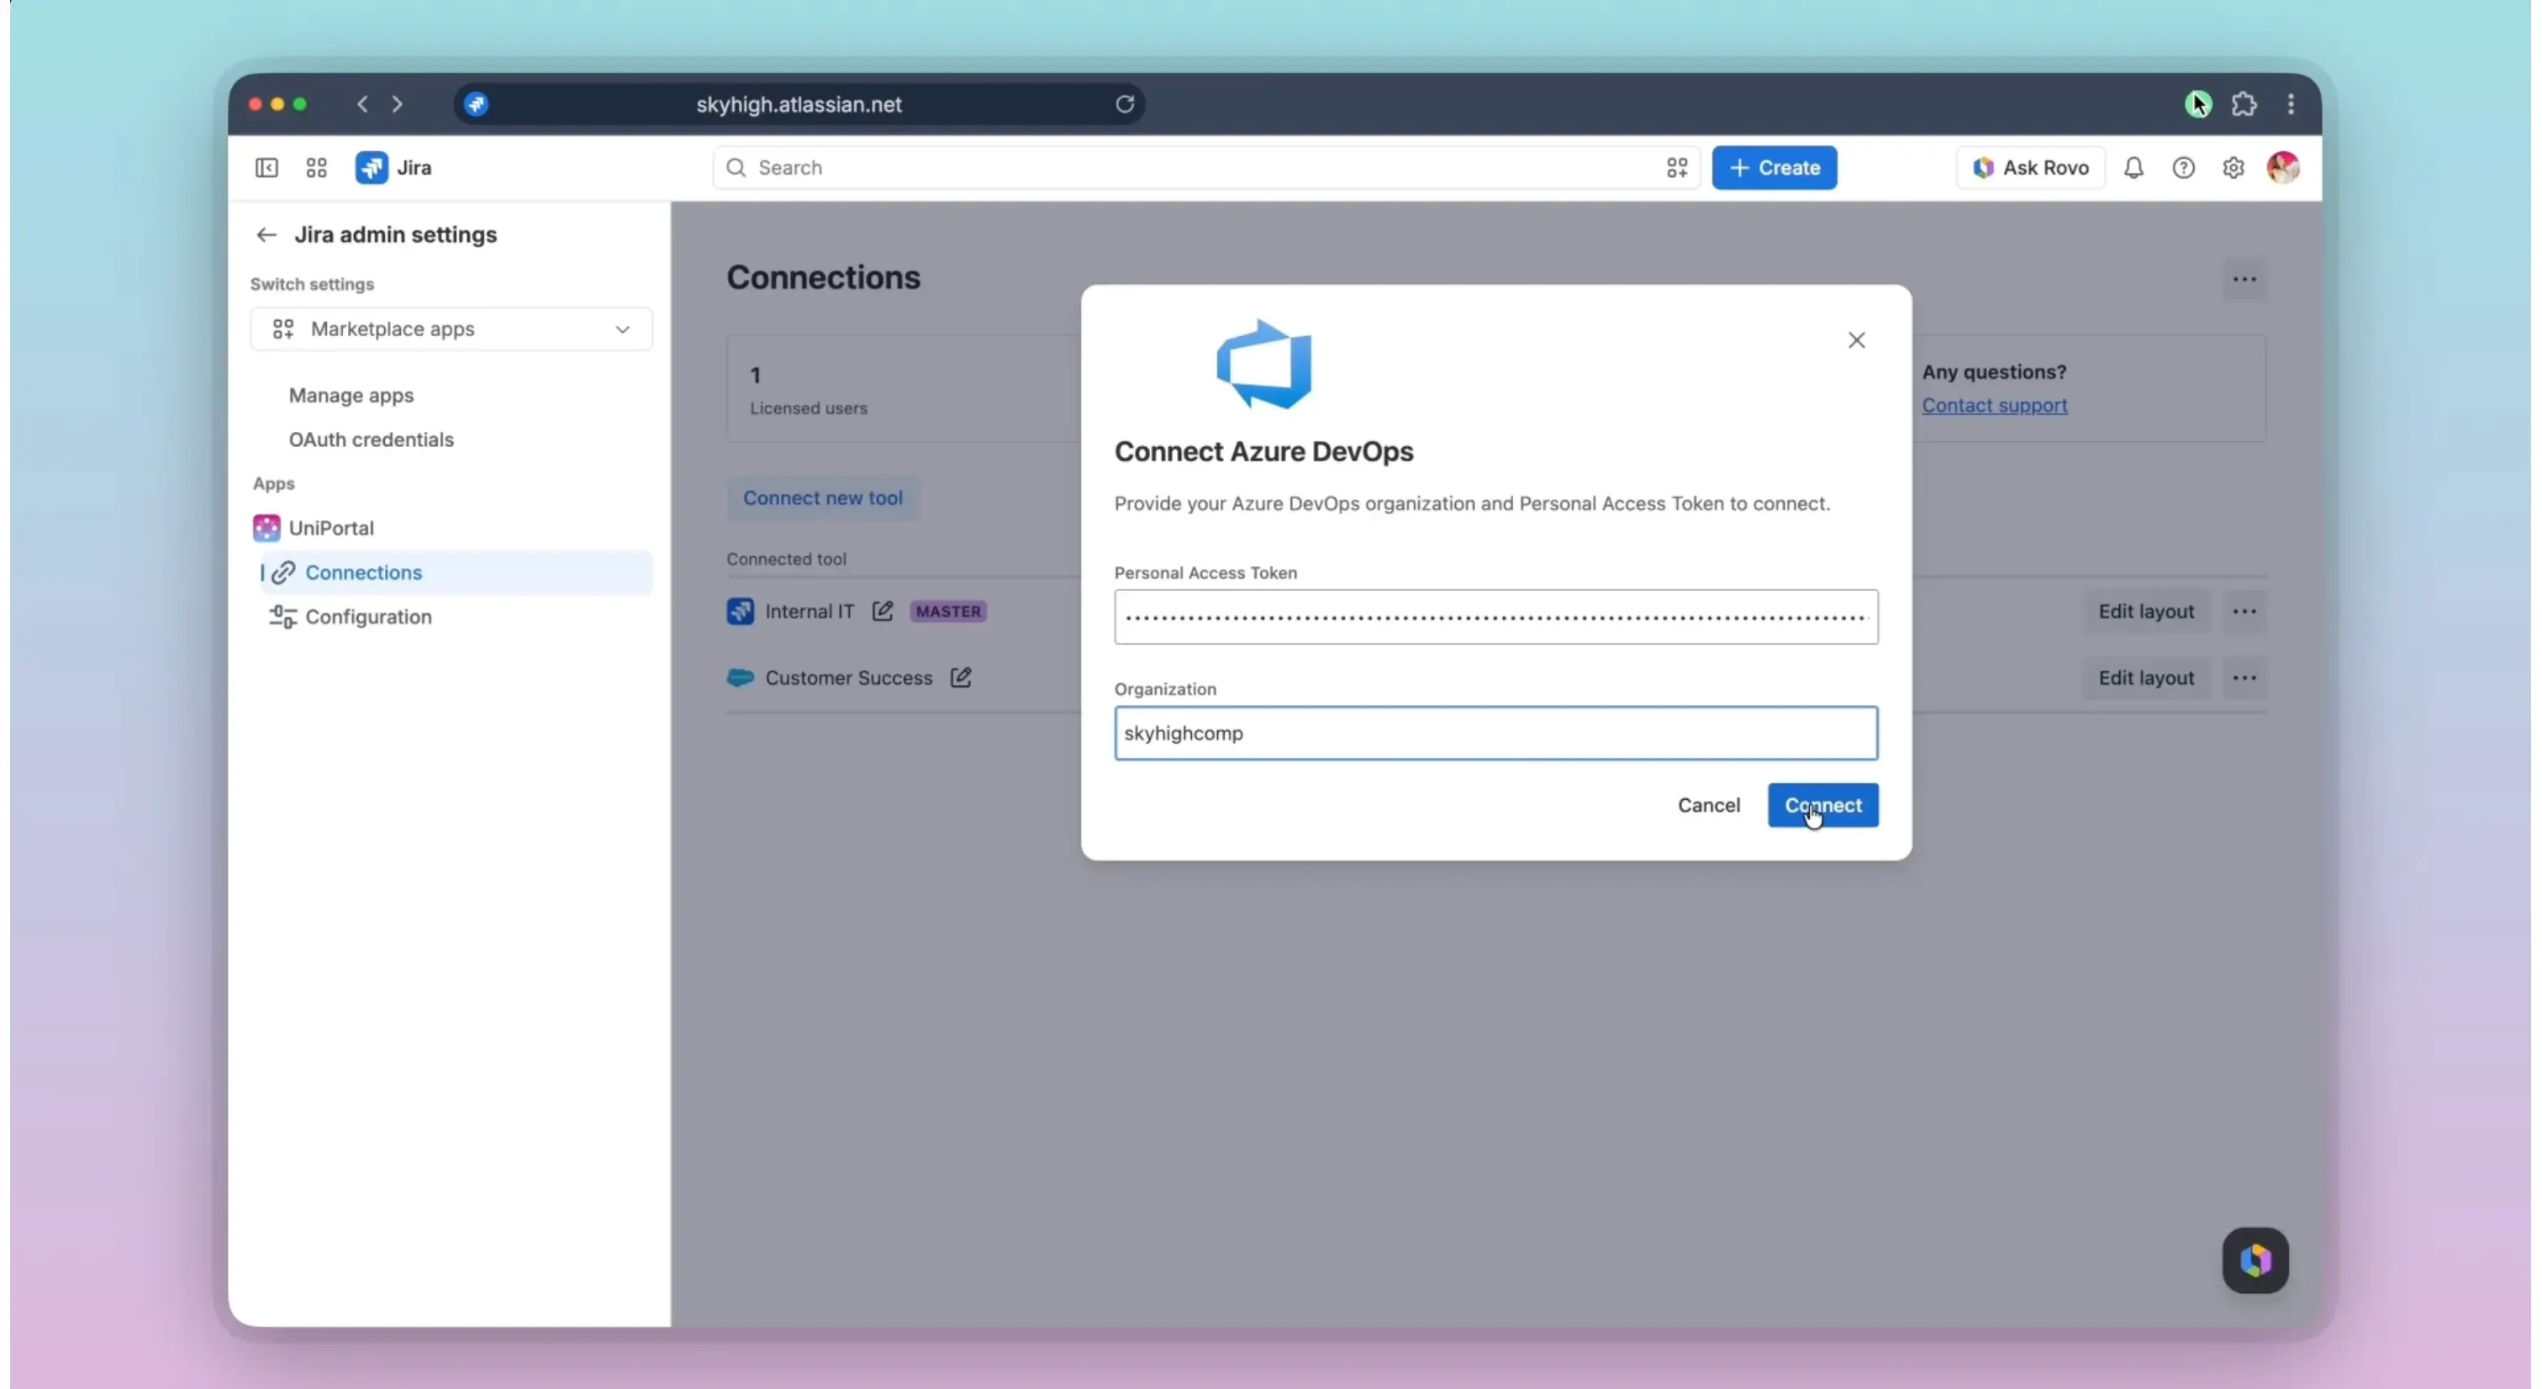The width and height of the screenshot is (2542, 1389).
Task: Open more options for Internal IT row
Action: coord(2244,612)
